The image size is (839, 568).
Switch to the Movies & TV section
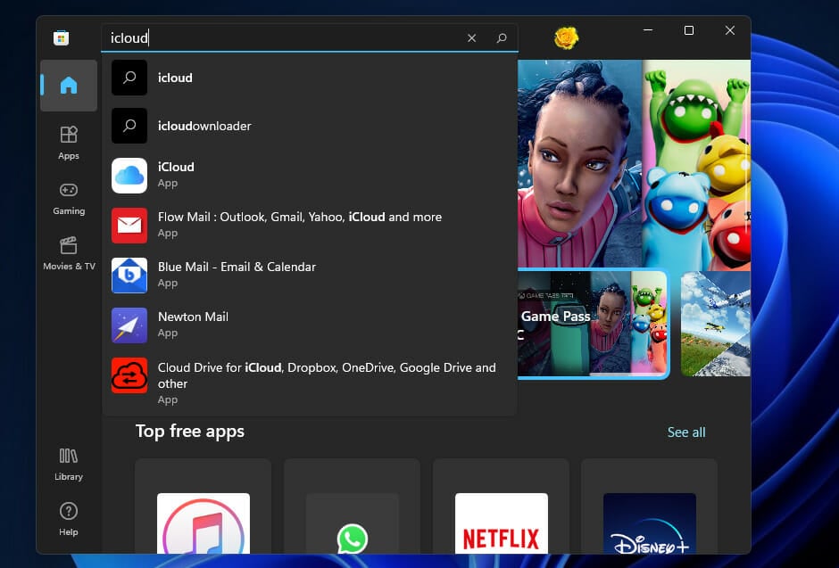click(x=69, y=252)
